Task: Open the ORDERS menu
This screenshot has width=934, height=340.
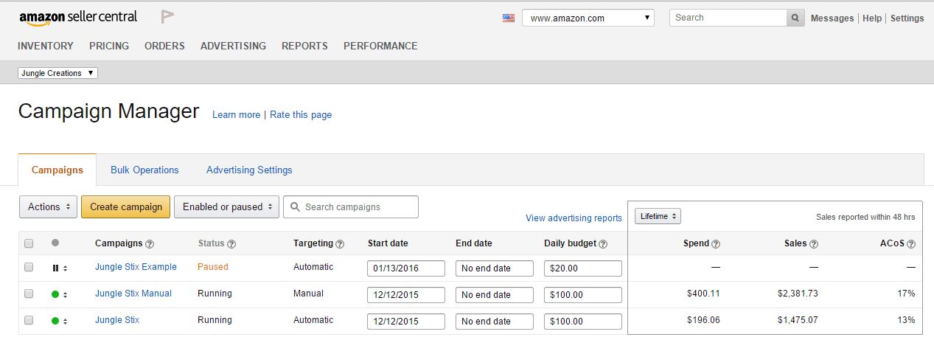Action: pyautogui.click(x=164, y=46)
